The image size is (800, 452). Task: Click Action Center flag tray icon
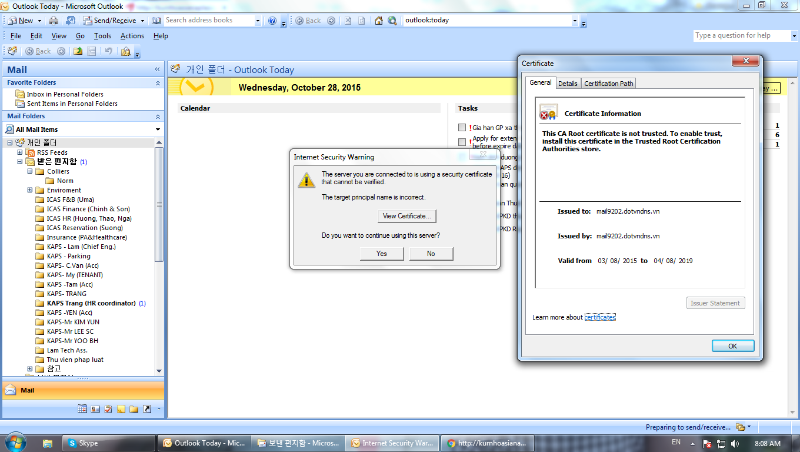coord(708,444)
